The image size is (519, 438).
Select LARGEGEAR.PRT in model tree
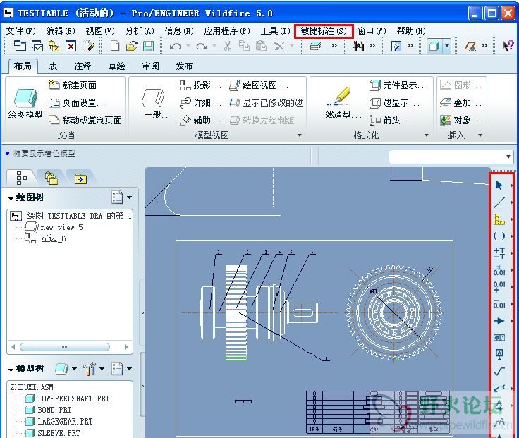point(59,422)
